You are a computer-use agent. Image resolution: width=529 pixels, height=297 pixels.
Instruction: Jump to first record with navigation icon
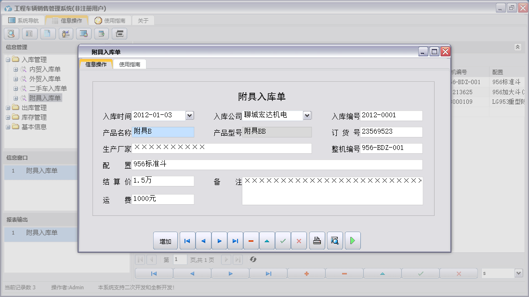(x=187, y=240)
